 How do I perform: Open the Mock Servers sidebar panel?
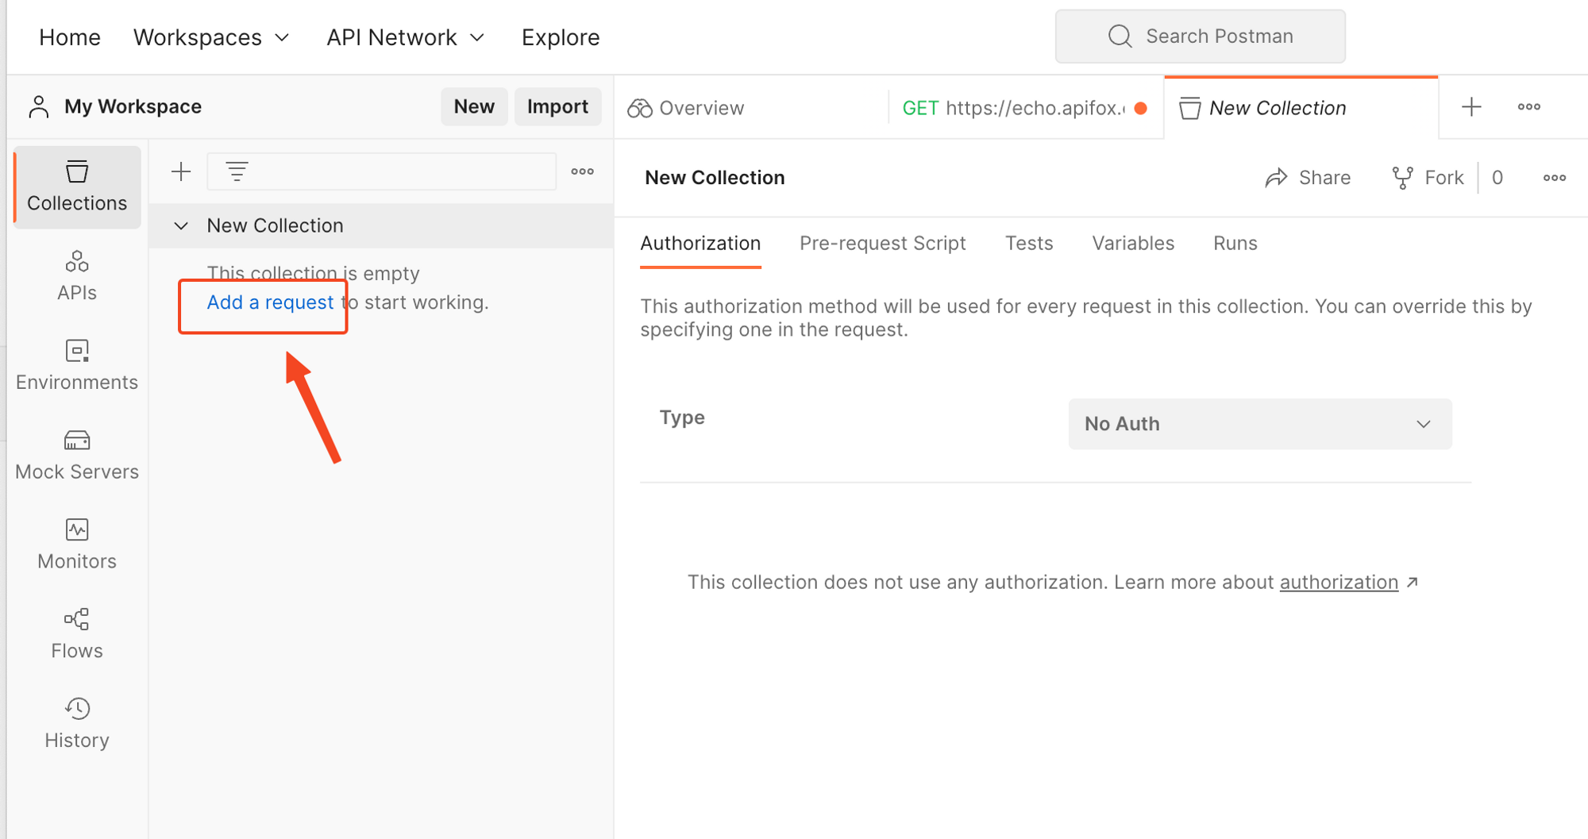(x=77, y=456)
